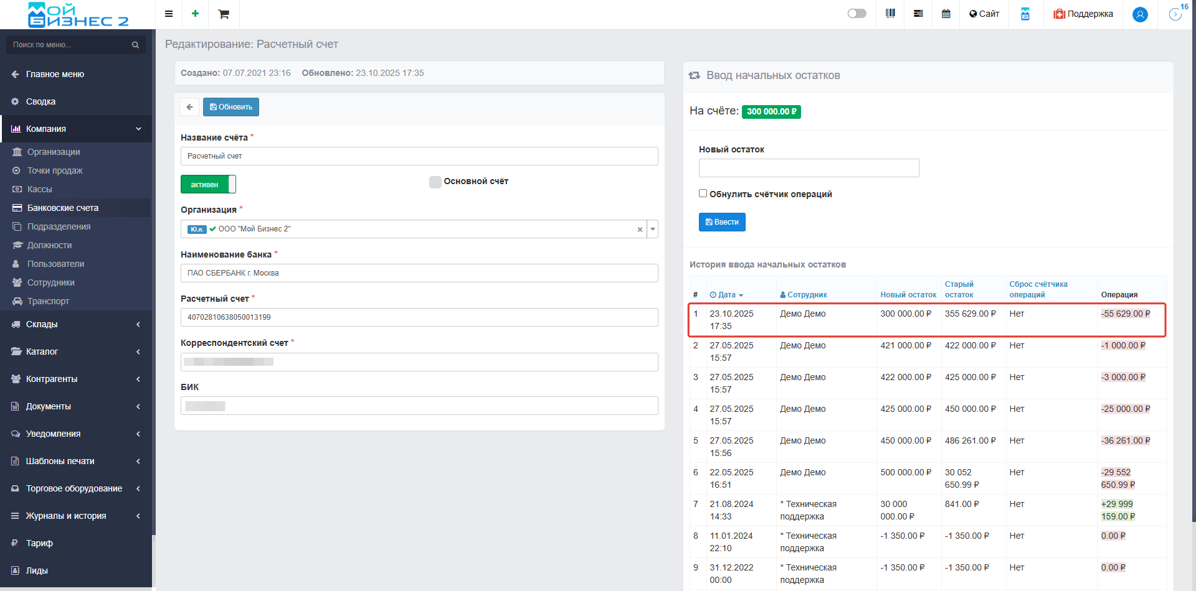This screenshot has width=1196, height=591.
Task: Click the hamburger menu icon in top bar
Action: (x=169, y=14)
